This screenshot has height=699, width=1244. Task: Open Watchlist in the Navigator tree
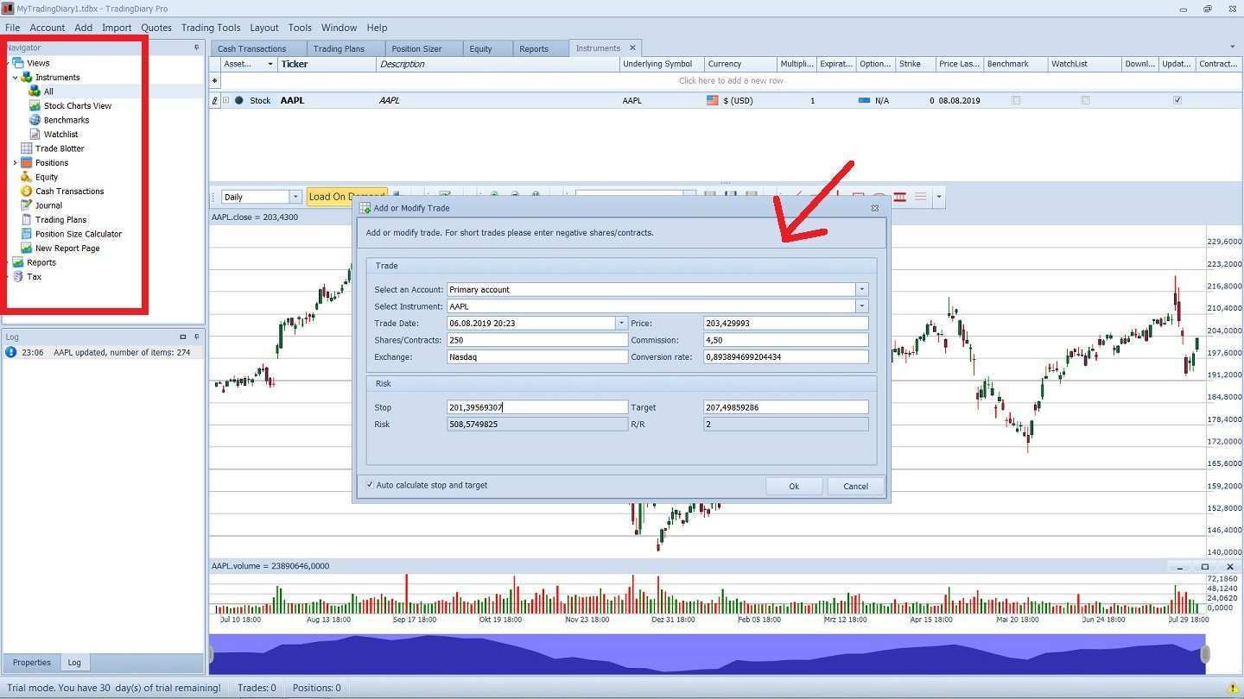[60, 134]
